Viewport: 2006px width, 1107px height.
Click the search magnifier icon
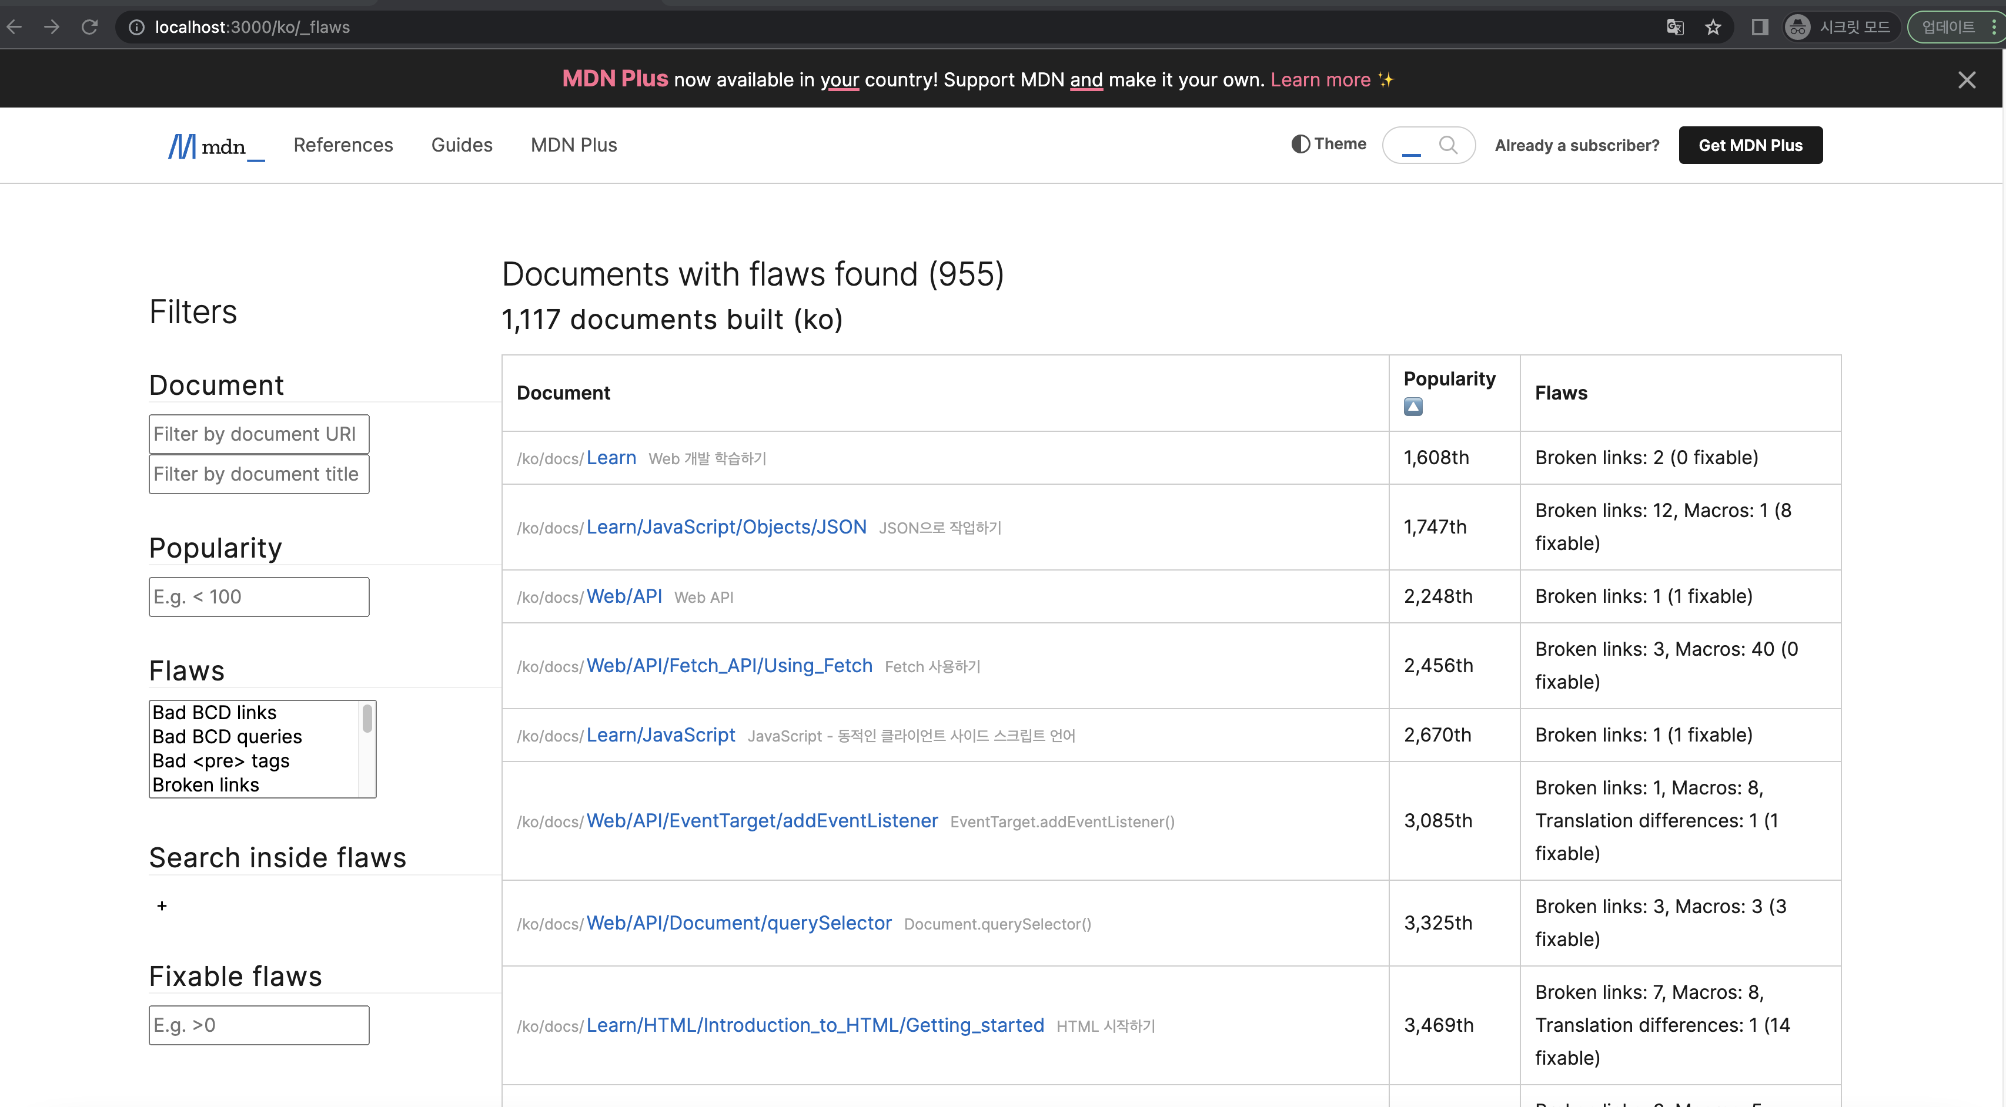point(1447,145)
